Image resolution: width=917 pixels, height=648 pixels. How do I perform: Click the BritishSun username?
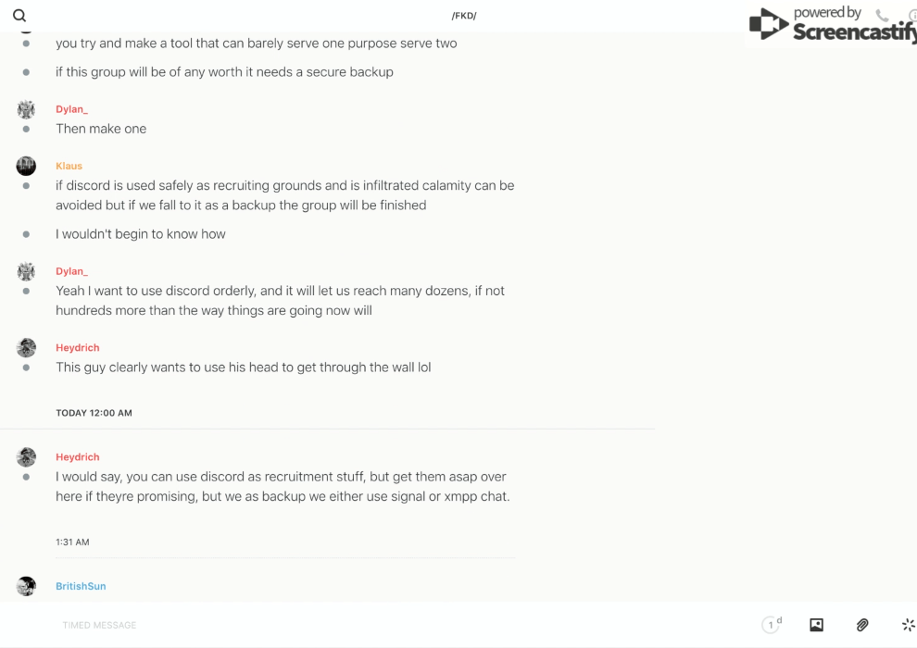coord(81,586)
